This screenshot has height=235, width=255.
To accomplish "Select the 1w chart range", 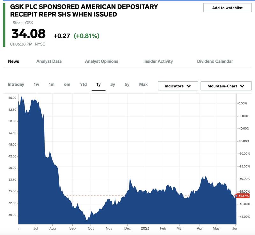I will click(x=36, y=84).
